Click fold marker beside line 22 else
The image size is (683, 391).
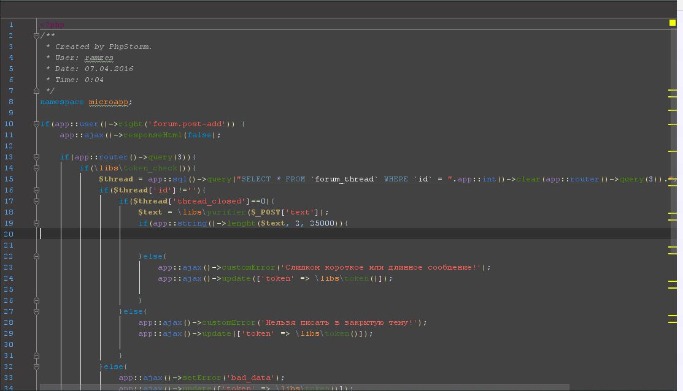tap(36, 256)
